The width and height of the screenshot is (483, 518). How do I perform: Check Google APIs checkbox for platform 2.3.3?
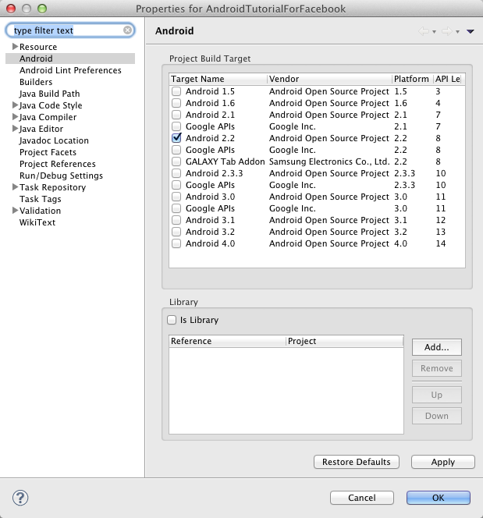click(176, 185)
